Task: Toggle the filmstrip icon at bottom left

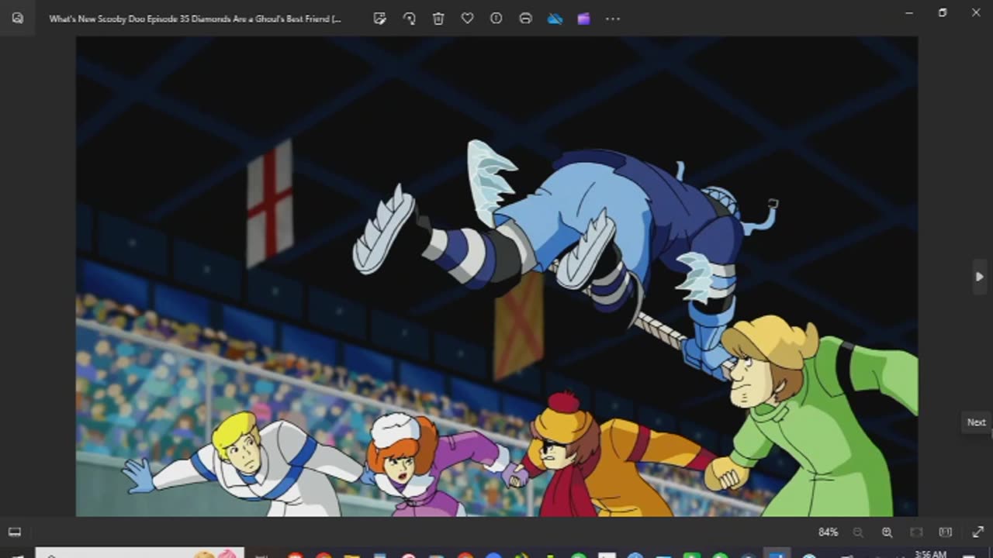Action: 15,532
